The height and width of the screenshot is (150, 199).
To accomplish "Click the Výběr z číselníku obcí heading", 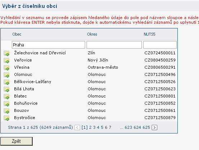I will [30, 6].
